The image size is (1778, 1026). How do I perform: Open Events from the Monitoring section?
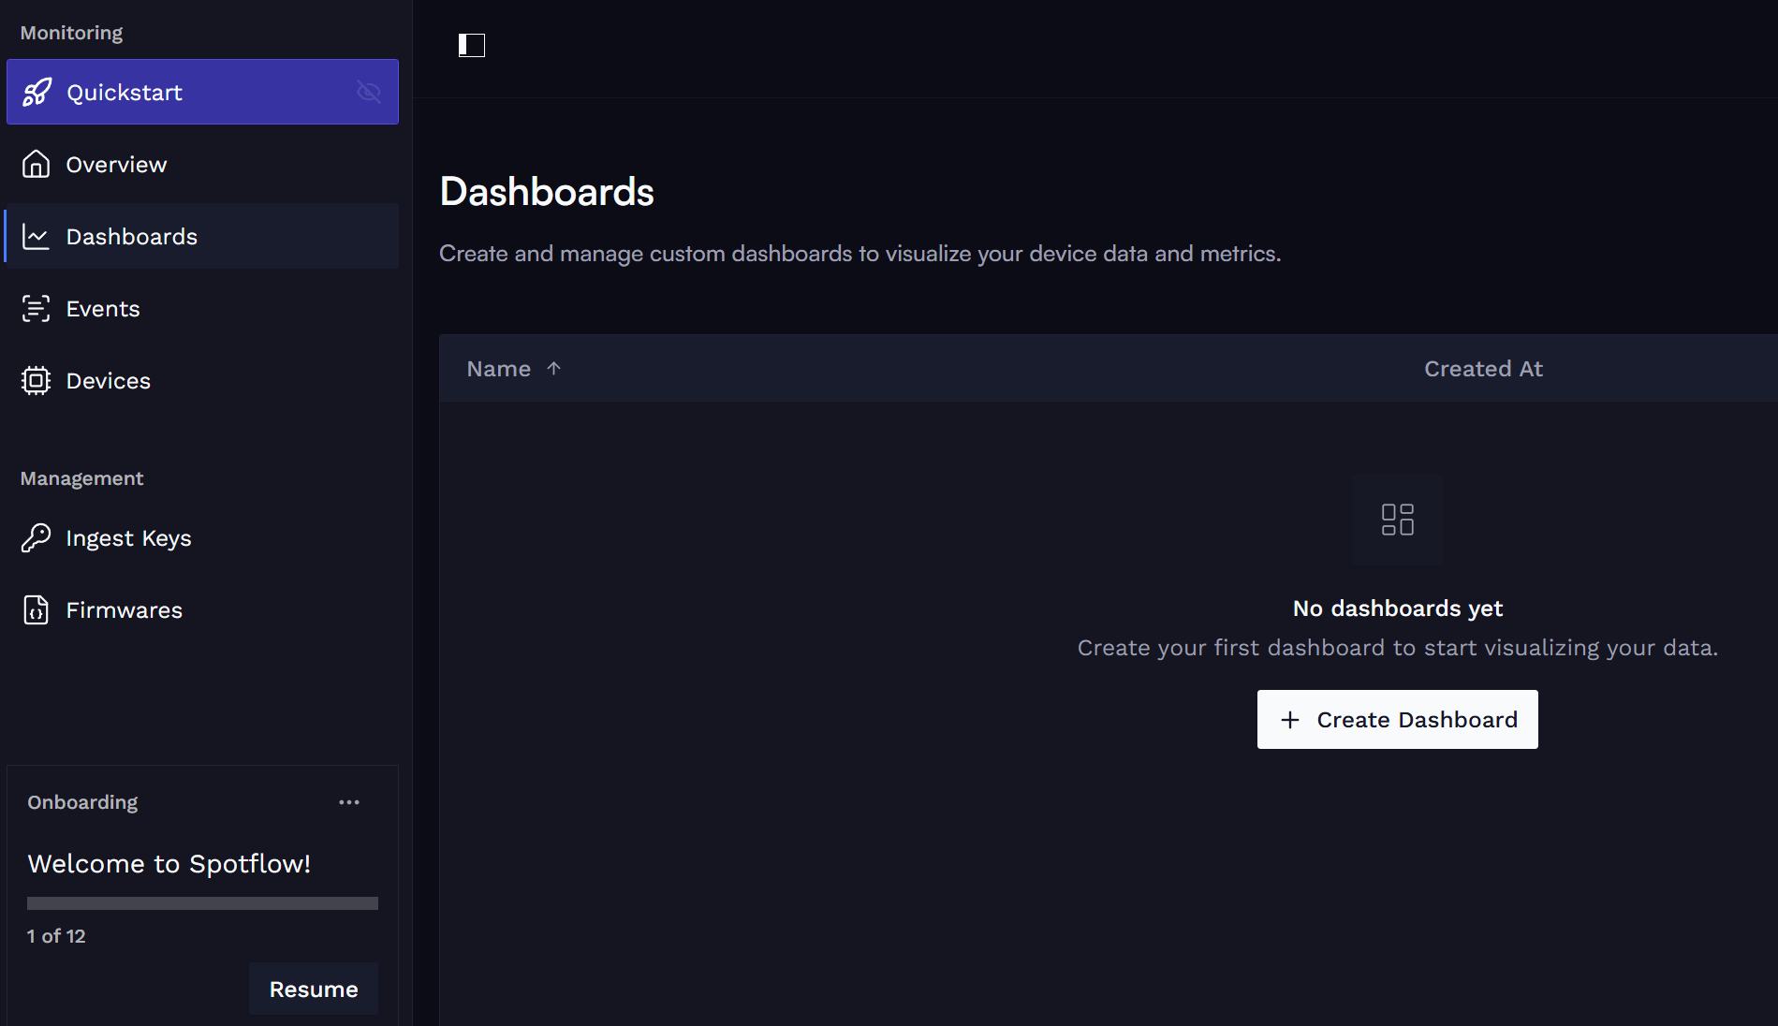coord(102,308)
